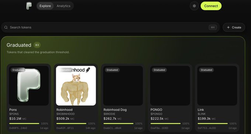This screenshot has width=251, height=134.
Task: Click the PONGO progress bar
Action: (x=165, y=123)
